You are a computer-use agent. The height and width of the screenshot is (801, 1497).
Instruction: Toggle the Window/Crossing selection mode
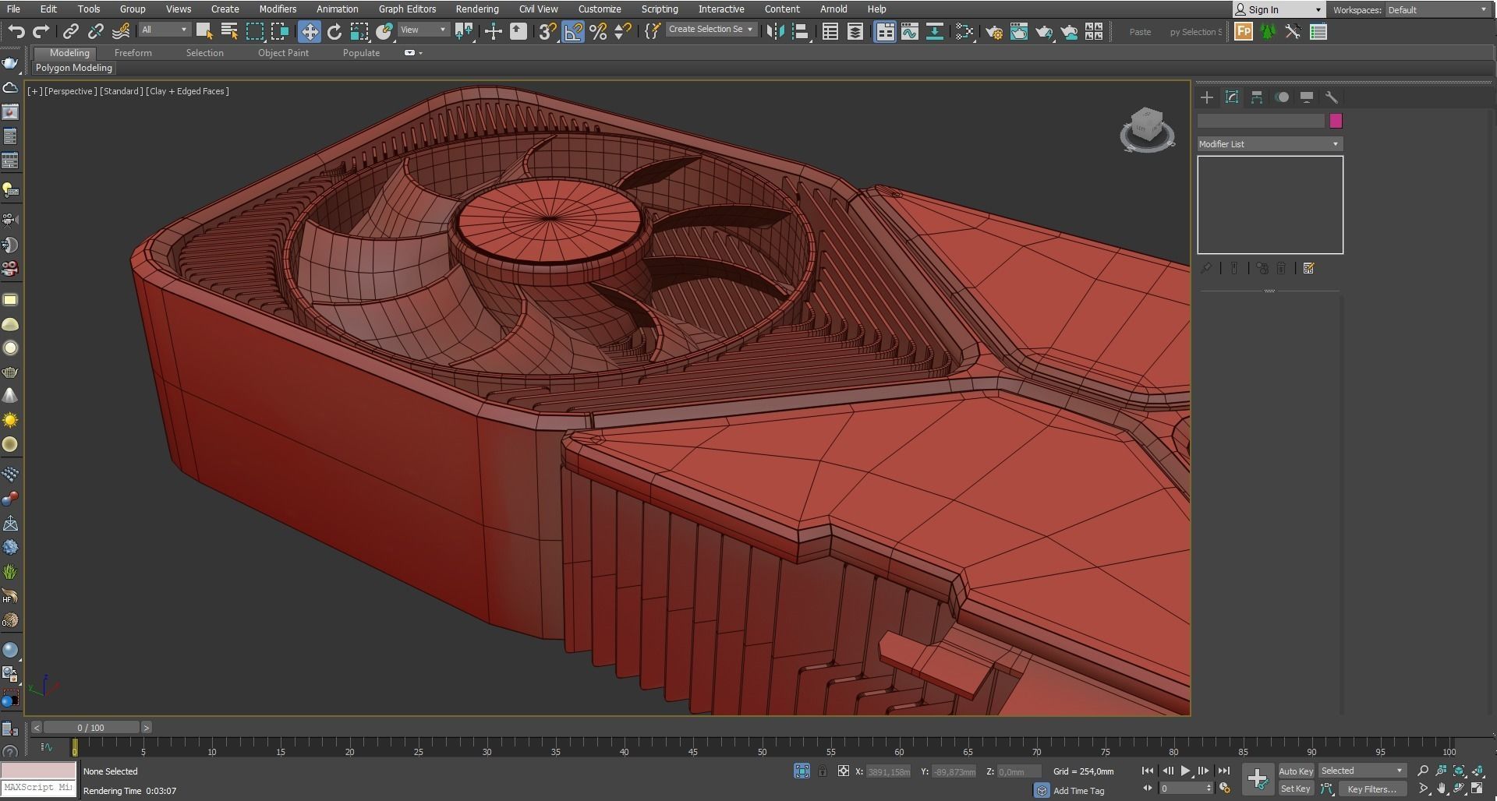280,31
